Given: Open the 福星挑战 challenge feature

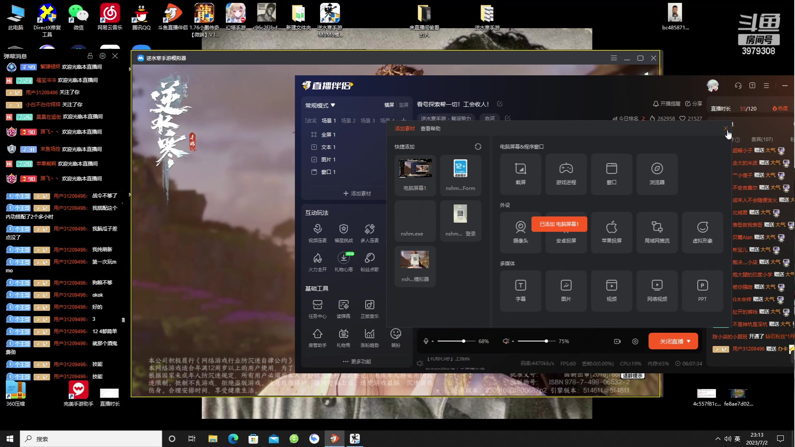Looking at the screenshot, I should 344,233.
